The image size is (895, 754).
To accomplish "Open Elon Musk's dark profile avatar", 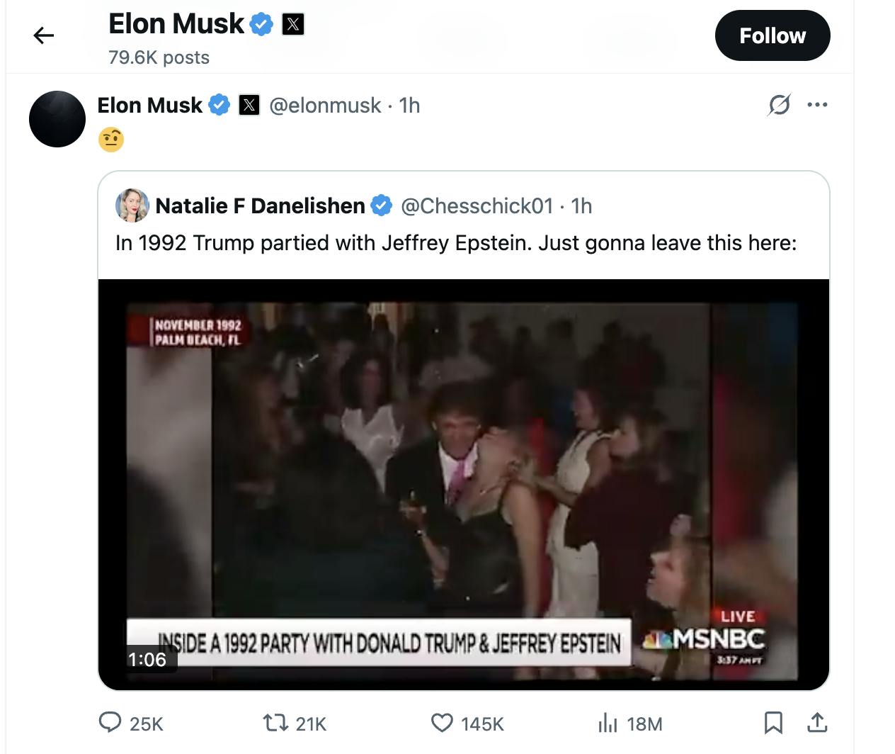I will [57, 119].
